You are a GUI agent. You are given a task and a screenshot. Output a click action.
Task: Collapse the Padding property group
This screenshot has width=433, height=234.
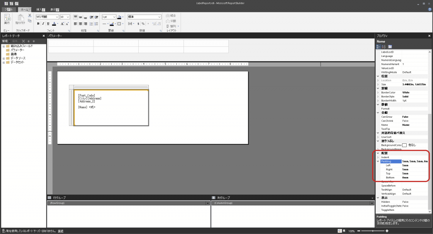[378, 161]
